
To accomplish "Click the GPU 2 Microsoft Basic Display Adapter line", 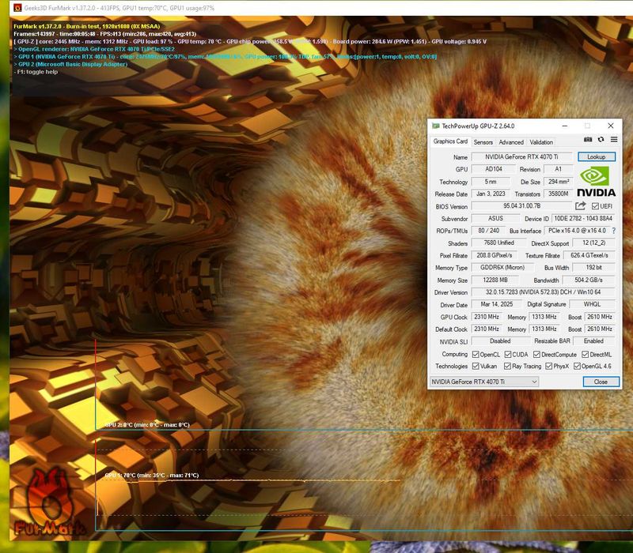I will pyautogui.click(x=70, y=64).
